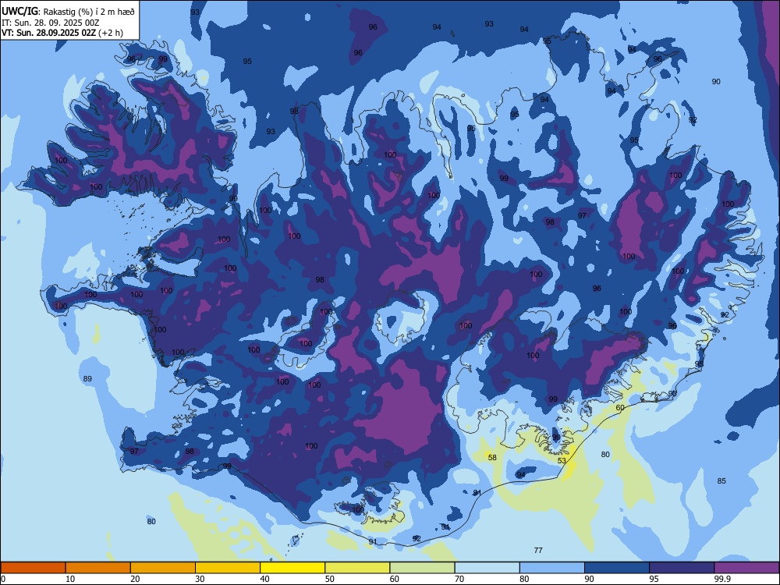
Task: Click the '50' legend tick label
Action: tap(329, 579)
